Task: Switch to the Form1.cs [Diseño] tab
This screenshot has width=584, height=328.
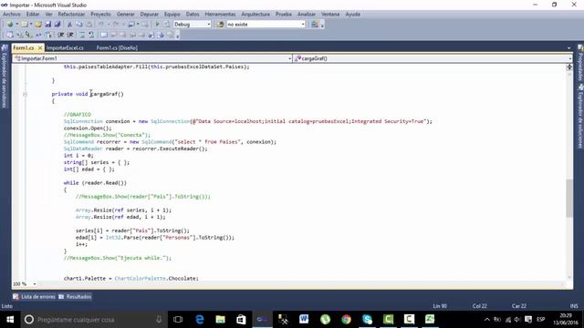Action: tap(117, 48)
